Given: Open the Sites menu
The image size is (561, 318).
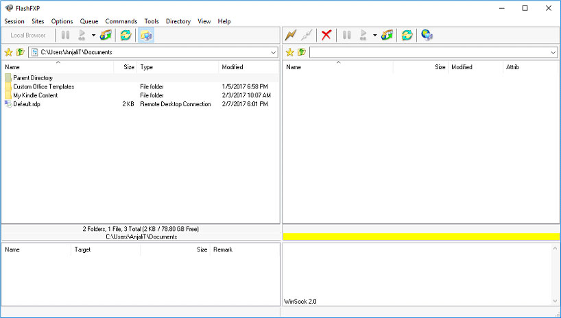Looking at the screenshot, I should click(x=38, y=21).
